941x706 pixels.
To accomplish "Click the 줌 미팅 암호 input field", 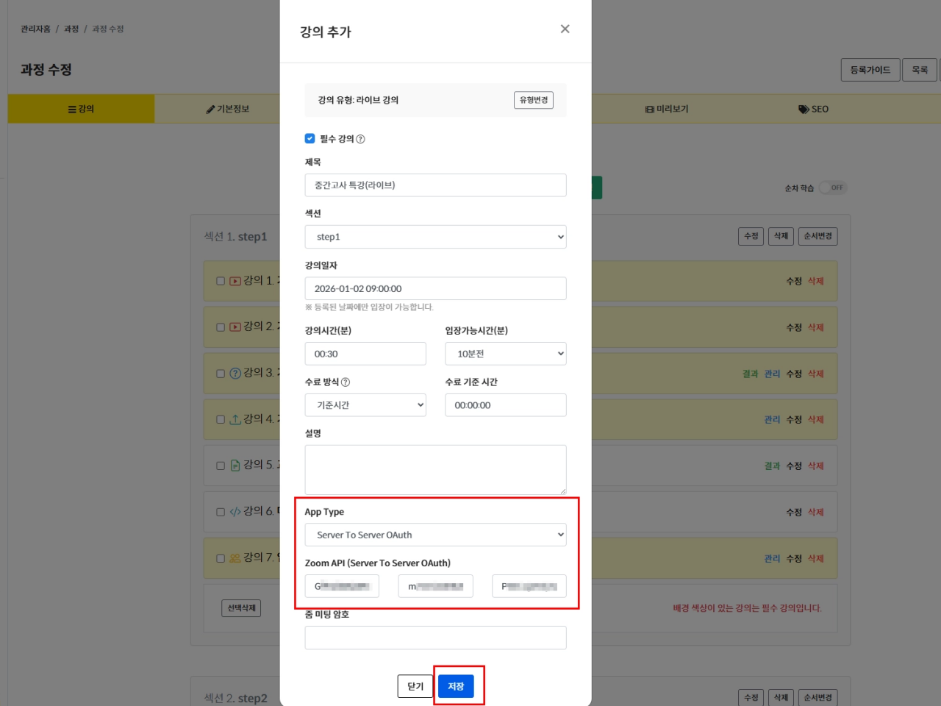I will pos(435,638).
